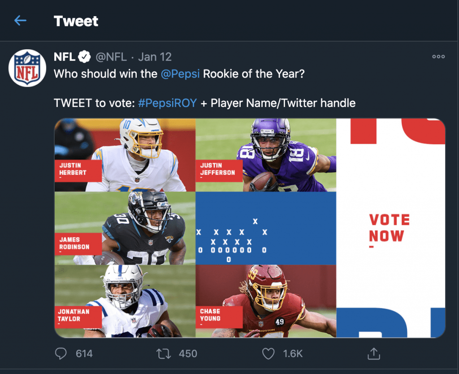Viewport: 459px width, 374px height.
Task: Expand more actions via three dots
Action: coord(438,56)
